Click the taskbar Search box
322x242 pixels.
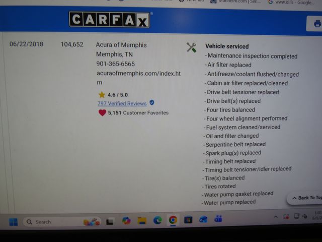coord(62,222)
